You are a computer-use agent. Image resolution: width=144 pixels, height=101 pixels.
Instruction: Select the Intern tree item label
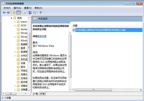24,22
